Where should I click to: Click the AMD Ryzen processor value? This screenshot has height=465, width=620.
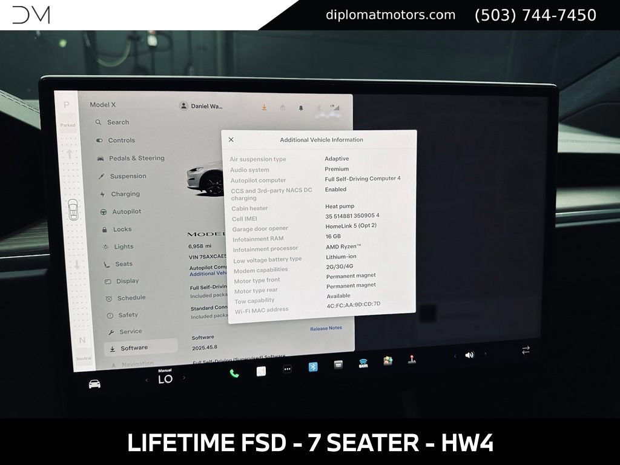343,246
